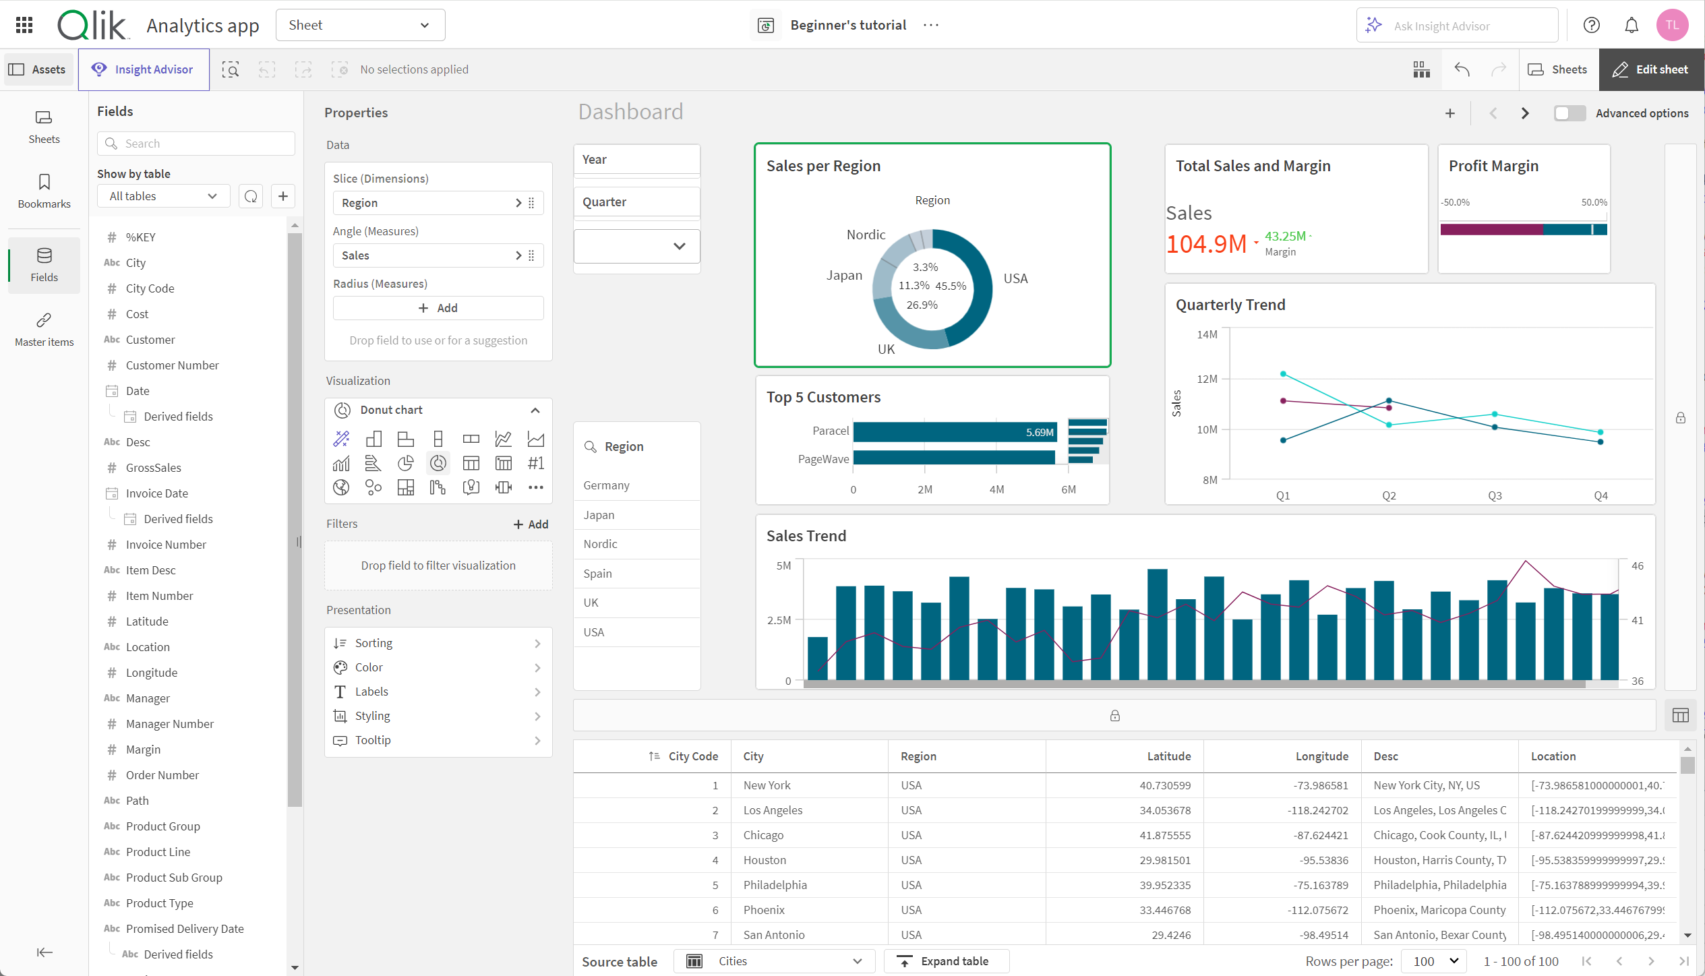Image resolution: width=1705 pixels, height=976 pixels.
Task: Click the Tooltip presentation option icon
Action: click(x=340, y=739)
